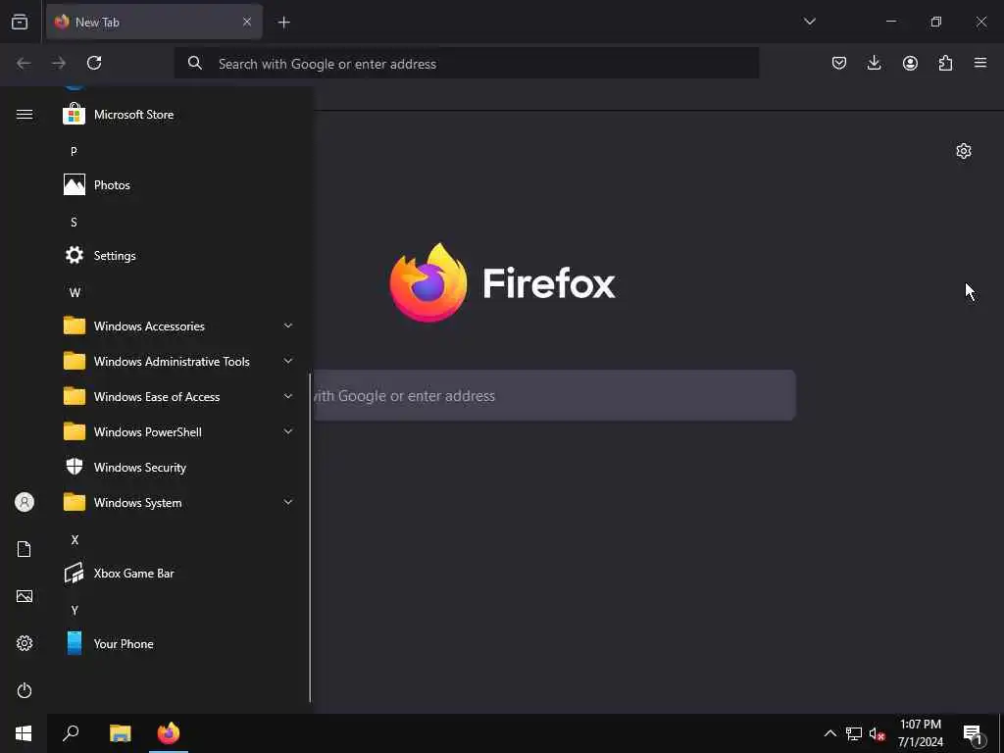Open Firefox View from the tab bar
The image size is (1004, 753).
[x=20, y=23]
